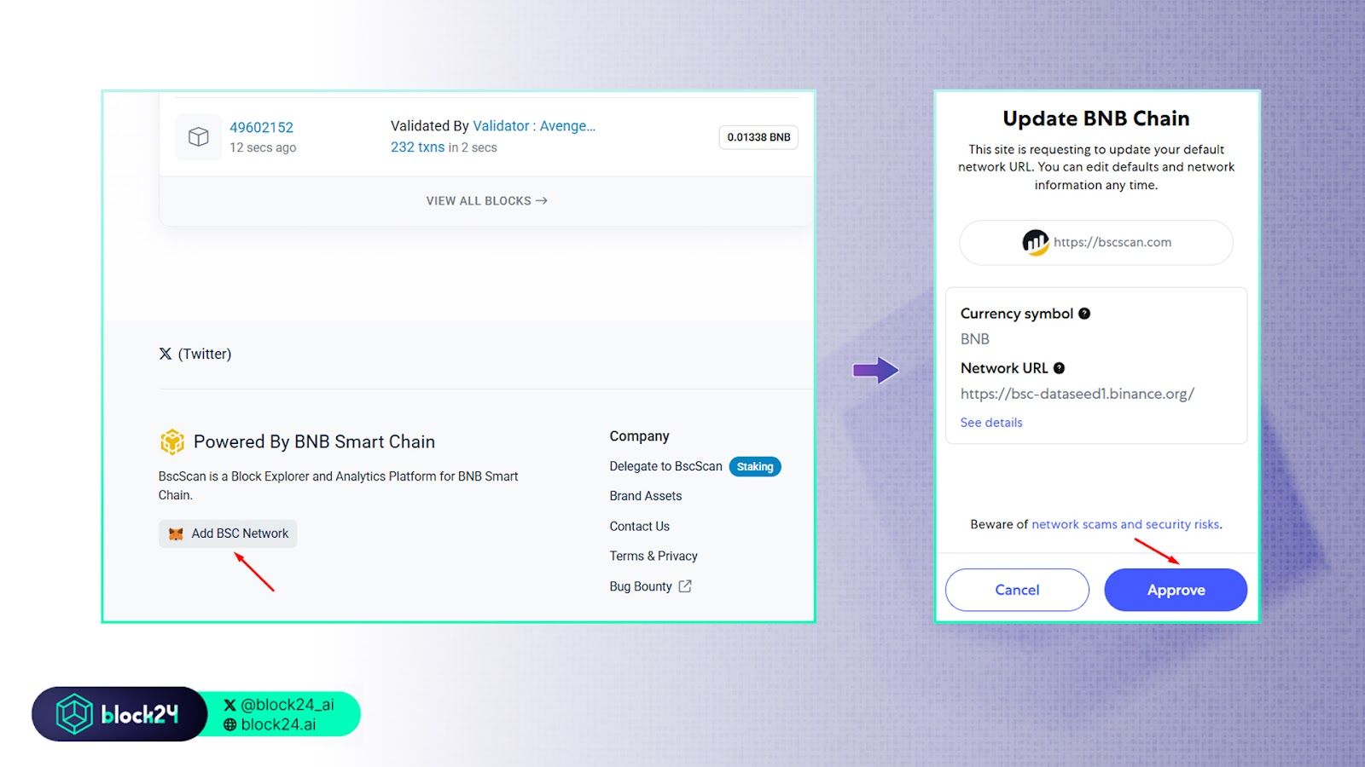The height and width of the screenshot is (767, 1365).
Task: Click the Network URL help icon
Action: (1059, 368)
